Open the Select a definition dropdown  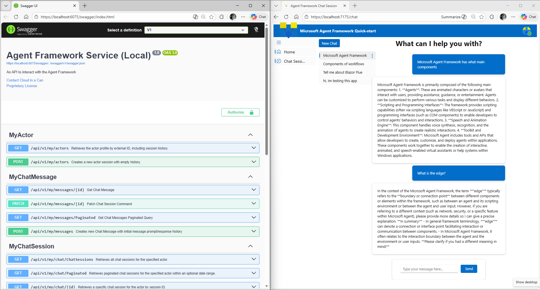coord(196,30)
